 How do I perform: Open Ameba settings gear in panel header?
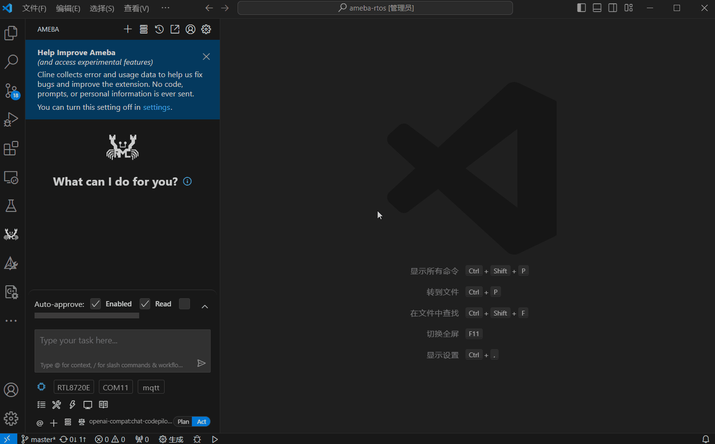tap(206, 29)
